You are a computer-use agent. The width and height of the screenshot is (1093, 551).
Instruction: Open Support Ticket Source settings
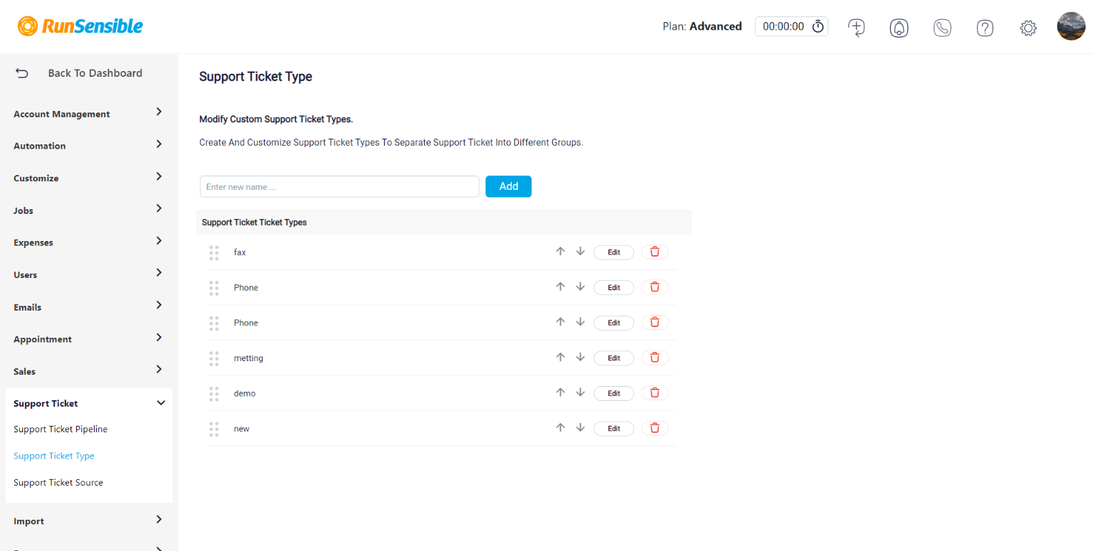[x=58, y=482]
